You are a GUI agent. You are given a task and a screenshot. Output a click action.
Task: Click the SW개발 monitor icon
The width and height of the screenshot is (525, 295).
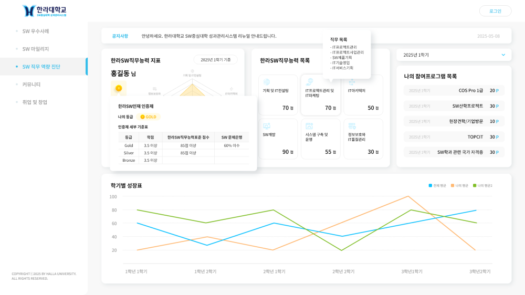(x=267, y=126)
